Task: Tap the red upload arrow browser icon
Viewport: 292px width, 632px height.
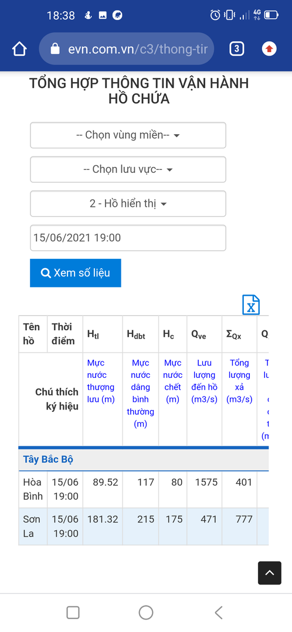Action: (x=269, y=49)
